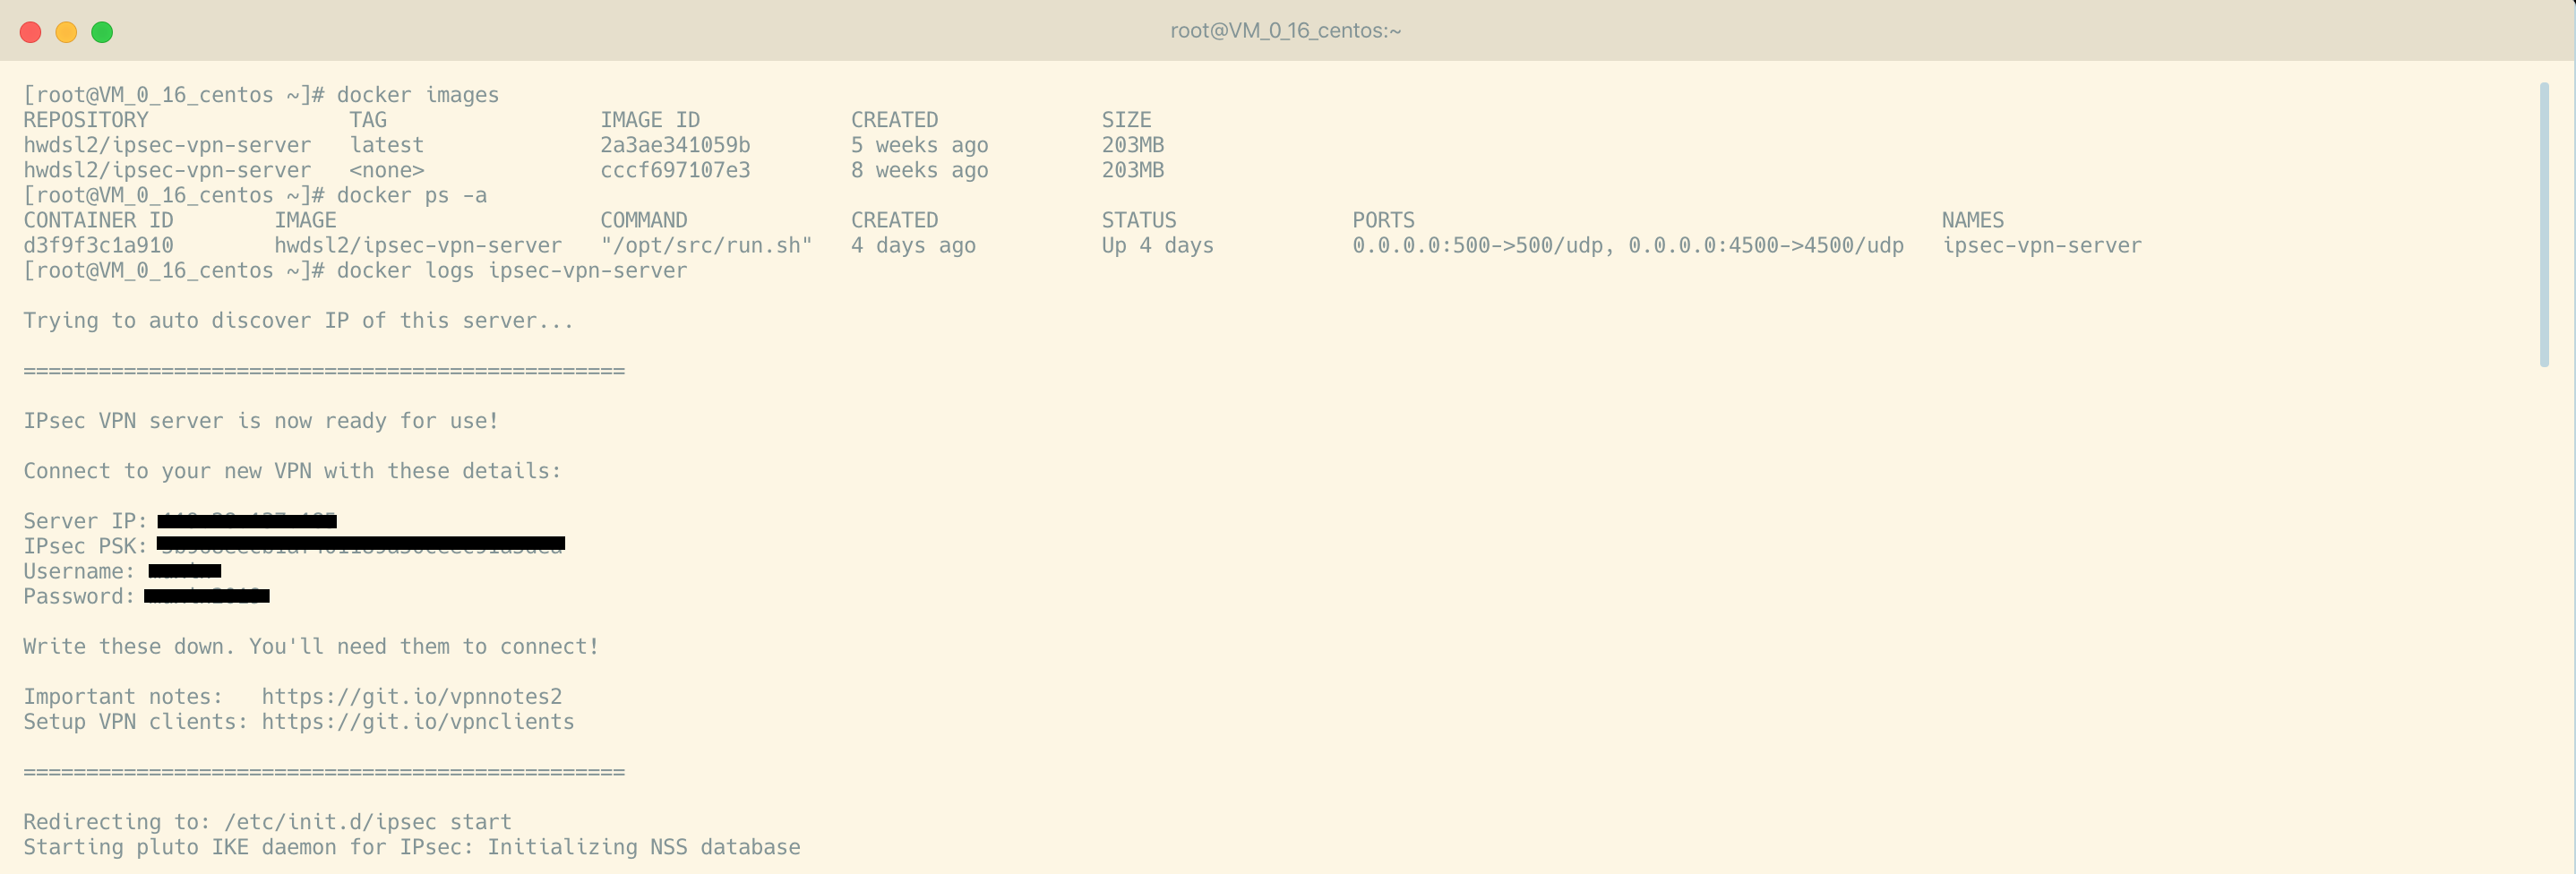Click the 'IPsec PSK:' label
The height and width of the screenshot is (874, 2576).
86,546
